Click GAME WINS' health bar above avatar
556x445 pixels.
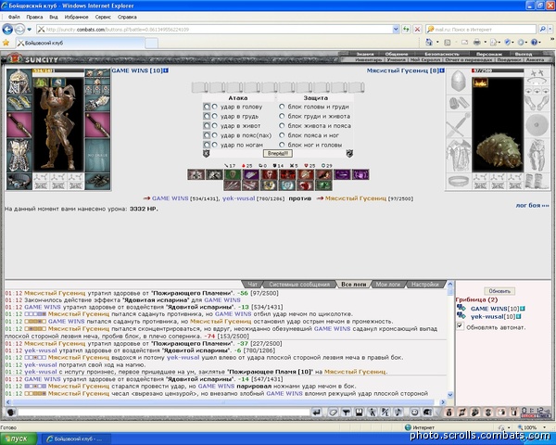point(57,70)
